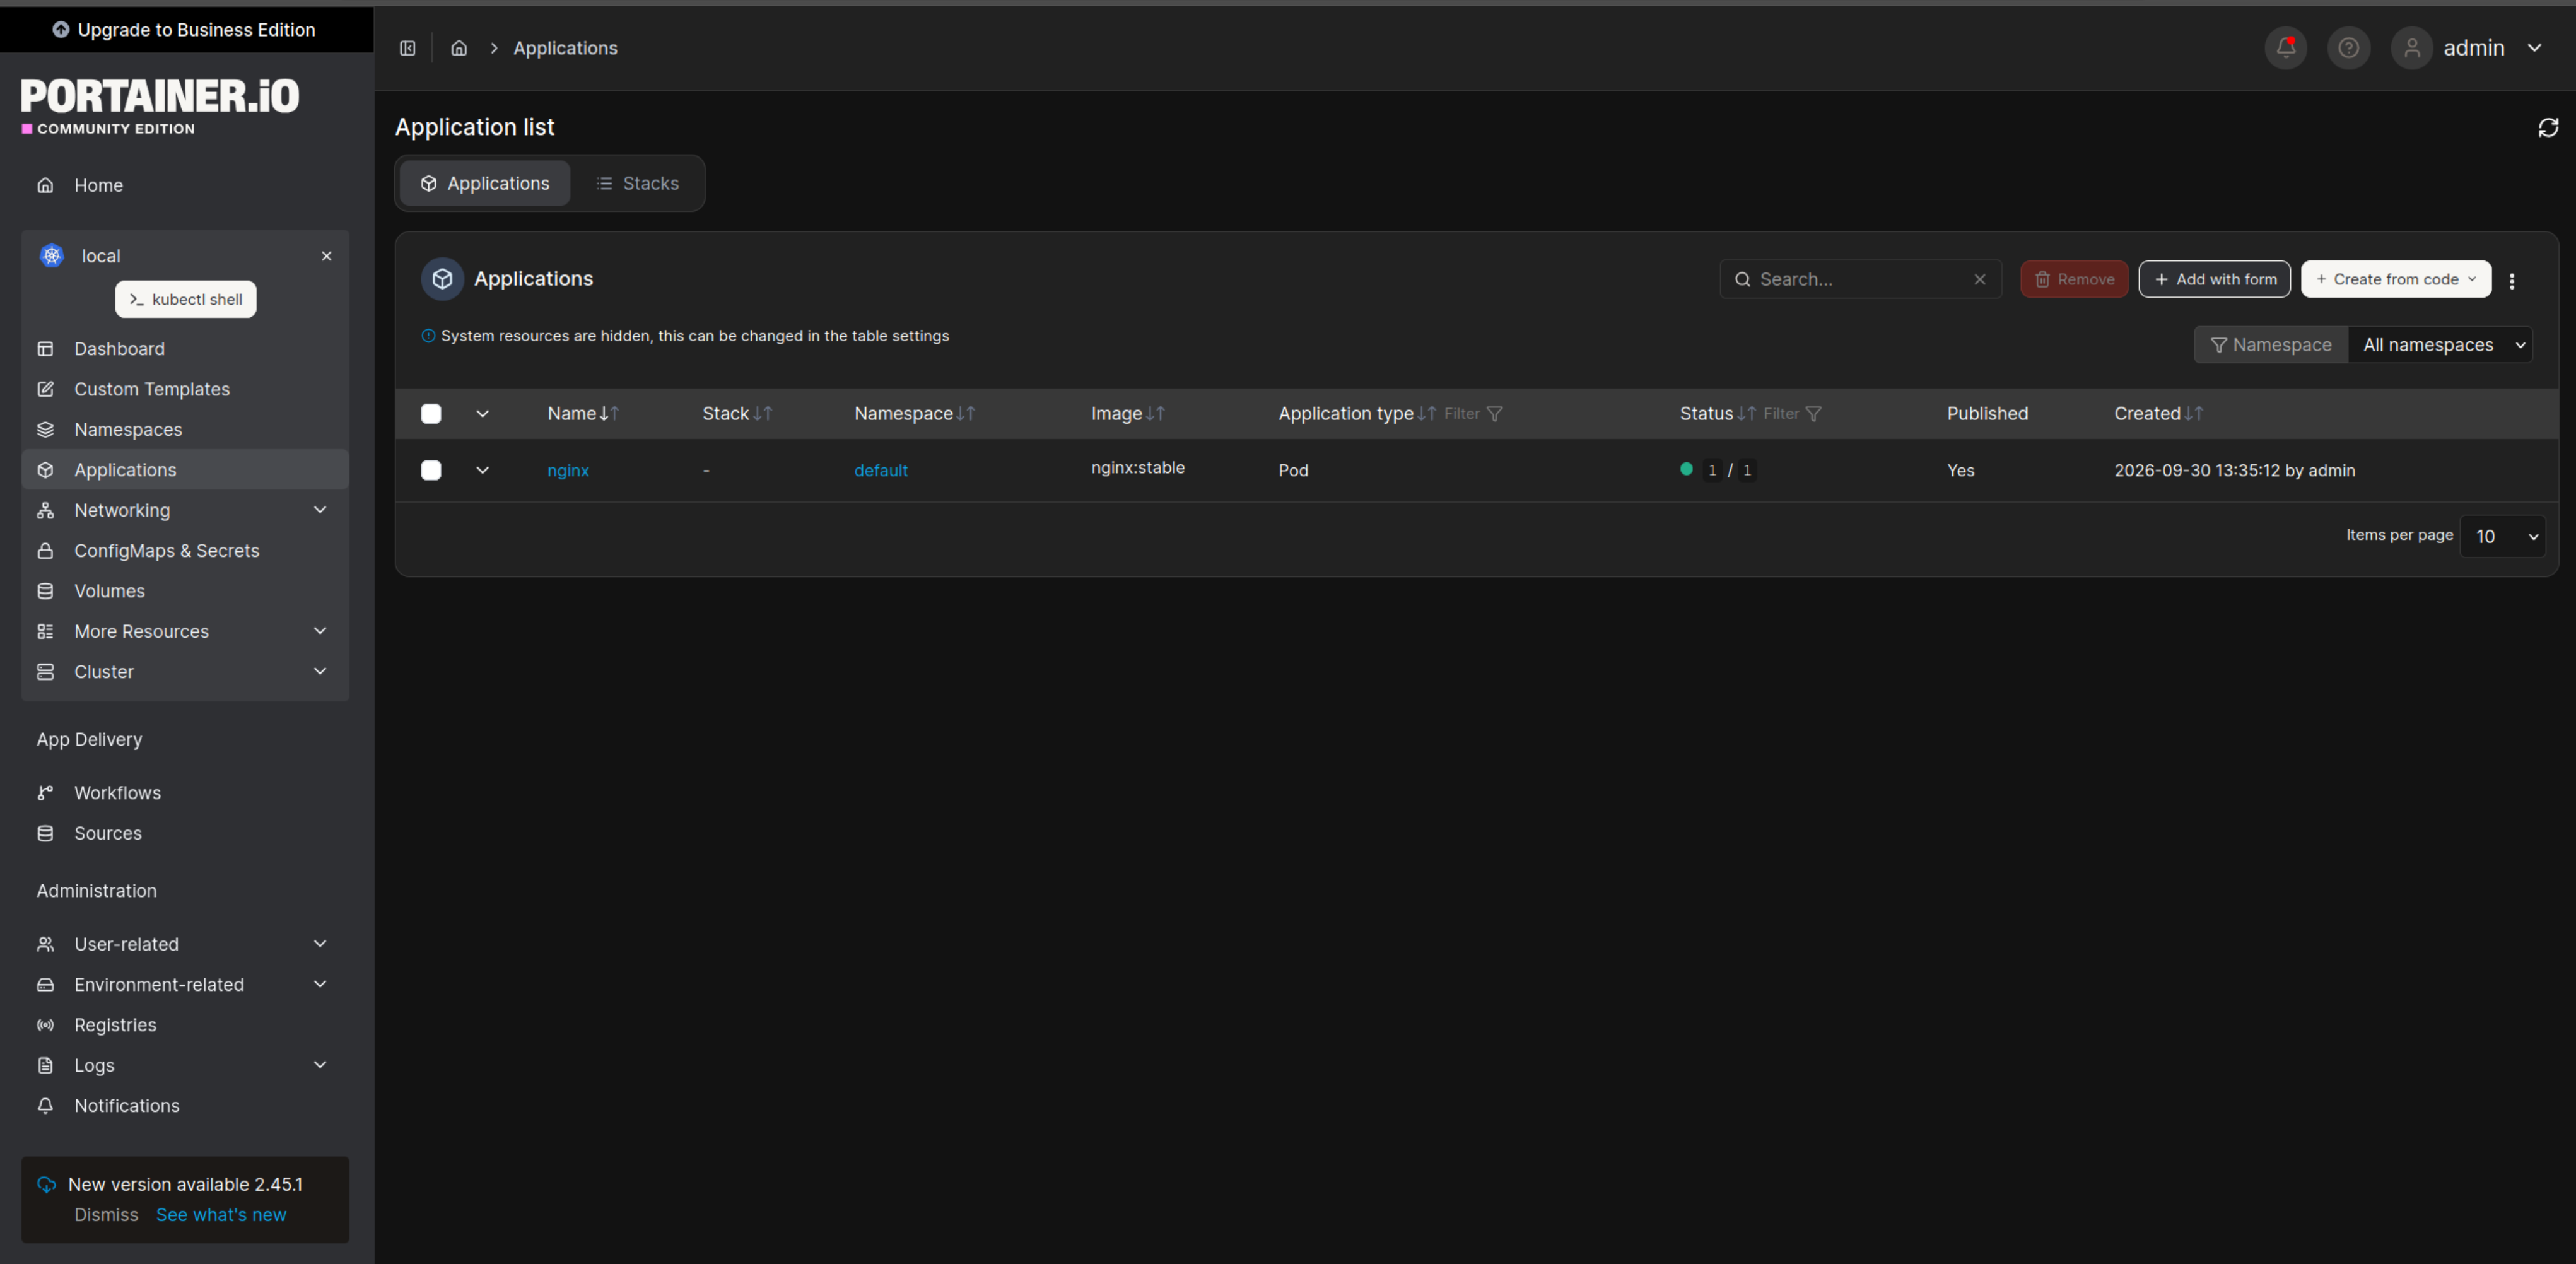This screenshot has height=1264, width=2576.
Task: Sort the table by Name column
Action: [584, 413]
